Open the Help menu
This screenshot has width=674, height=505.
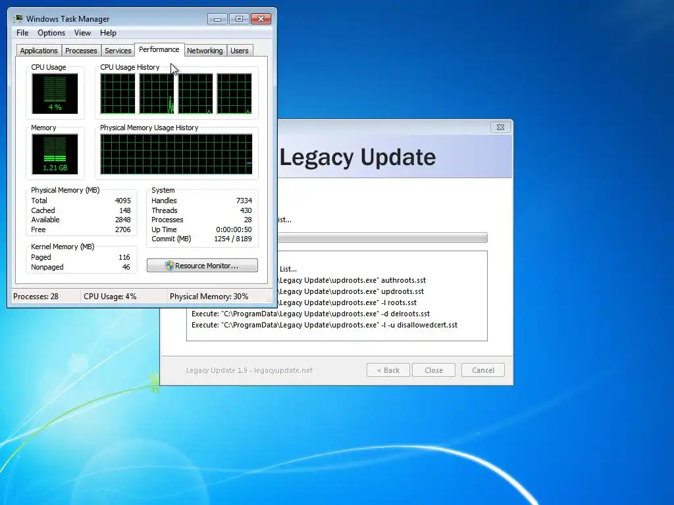click(x=108, y=33)
